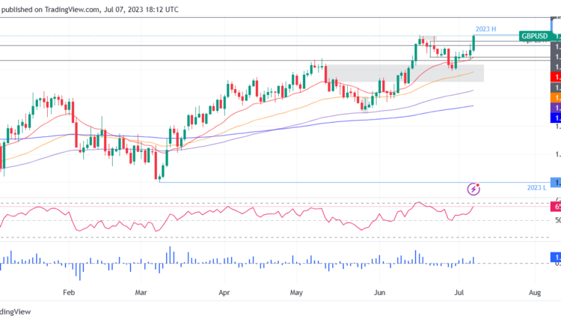Select the gray shaded rectangle zone
Viewport: 561px width, 322px height.
[x=404, y=73]
